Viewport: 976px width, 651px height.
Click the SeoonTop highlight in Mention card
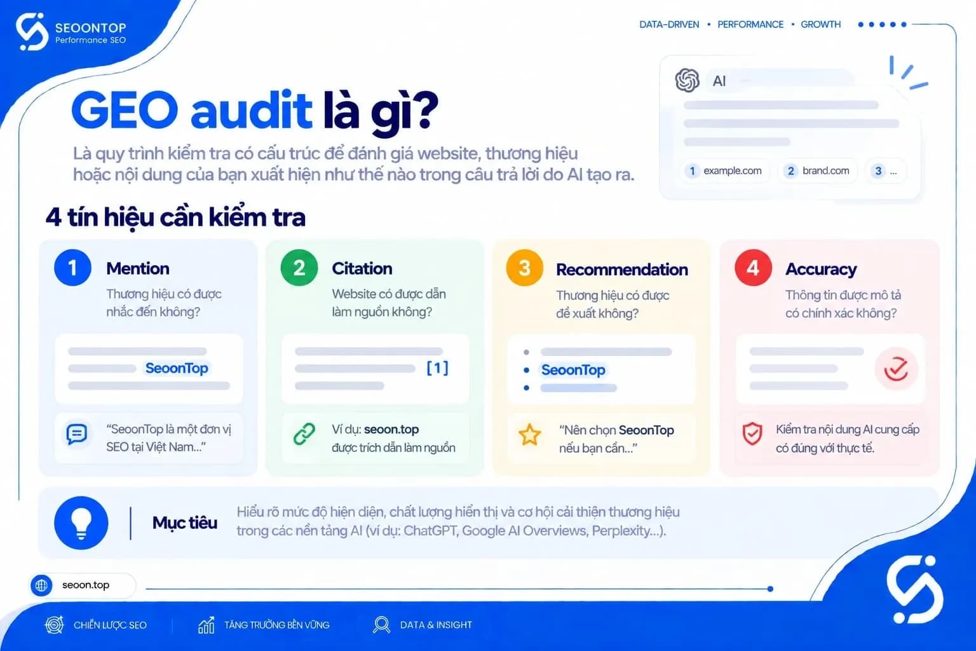coord(177,368)
